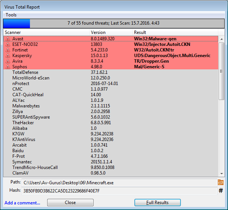
Task: Select the ClamAV row
Action: coord(111,173)
